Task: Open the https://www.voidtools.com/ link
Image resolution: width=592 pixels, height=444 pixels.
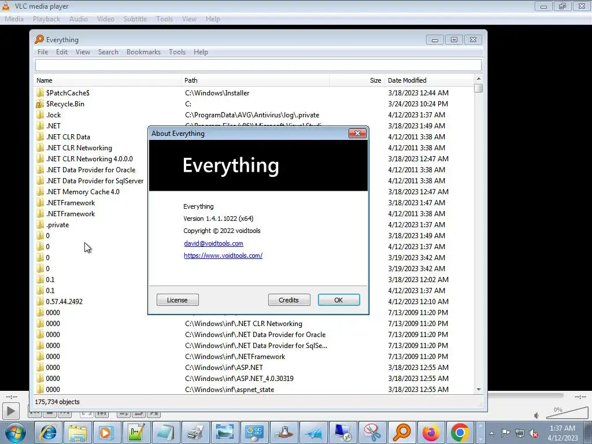Action: click(x=223, y=256)
